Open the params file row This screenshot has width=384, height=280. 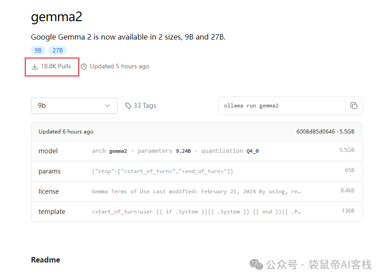(196, 171)
